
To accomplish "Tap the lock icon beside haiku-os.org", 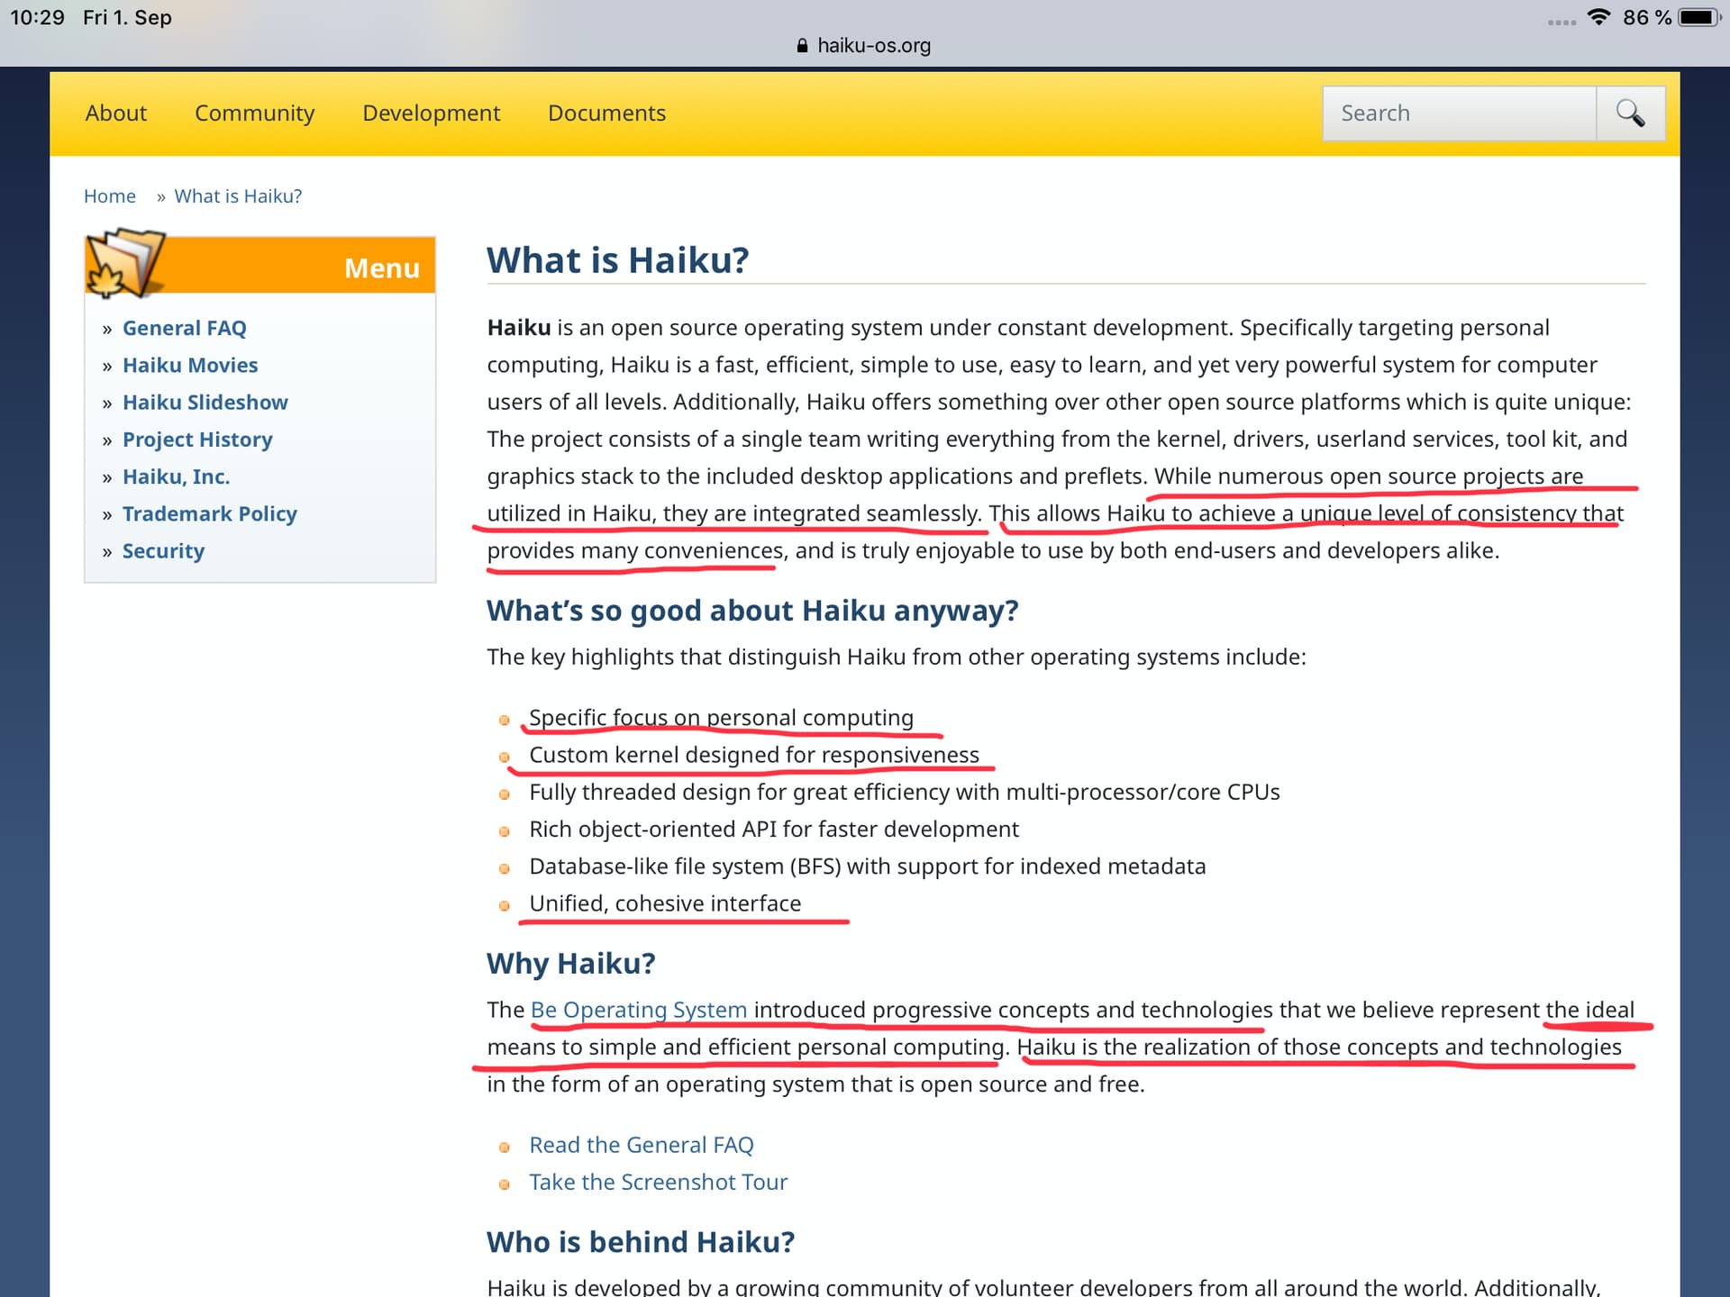I will 802,45.
